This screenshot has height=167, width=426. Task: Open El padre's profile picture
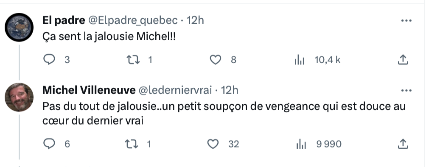tap(19, 28)
